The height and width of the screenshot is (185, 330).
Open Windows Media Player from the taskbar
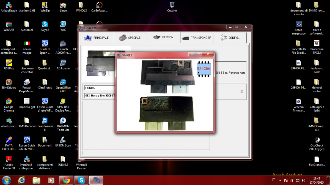[x=51, y=180]
